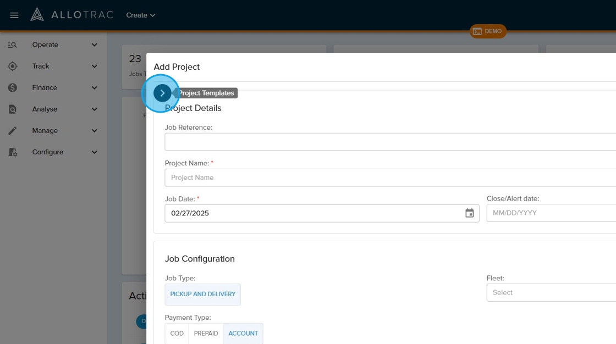Select ACCOUNT payment type
The height and width of the screenshot is (344, 616).
point(243,334)
